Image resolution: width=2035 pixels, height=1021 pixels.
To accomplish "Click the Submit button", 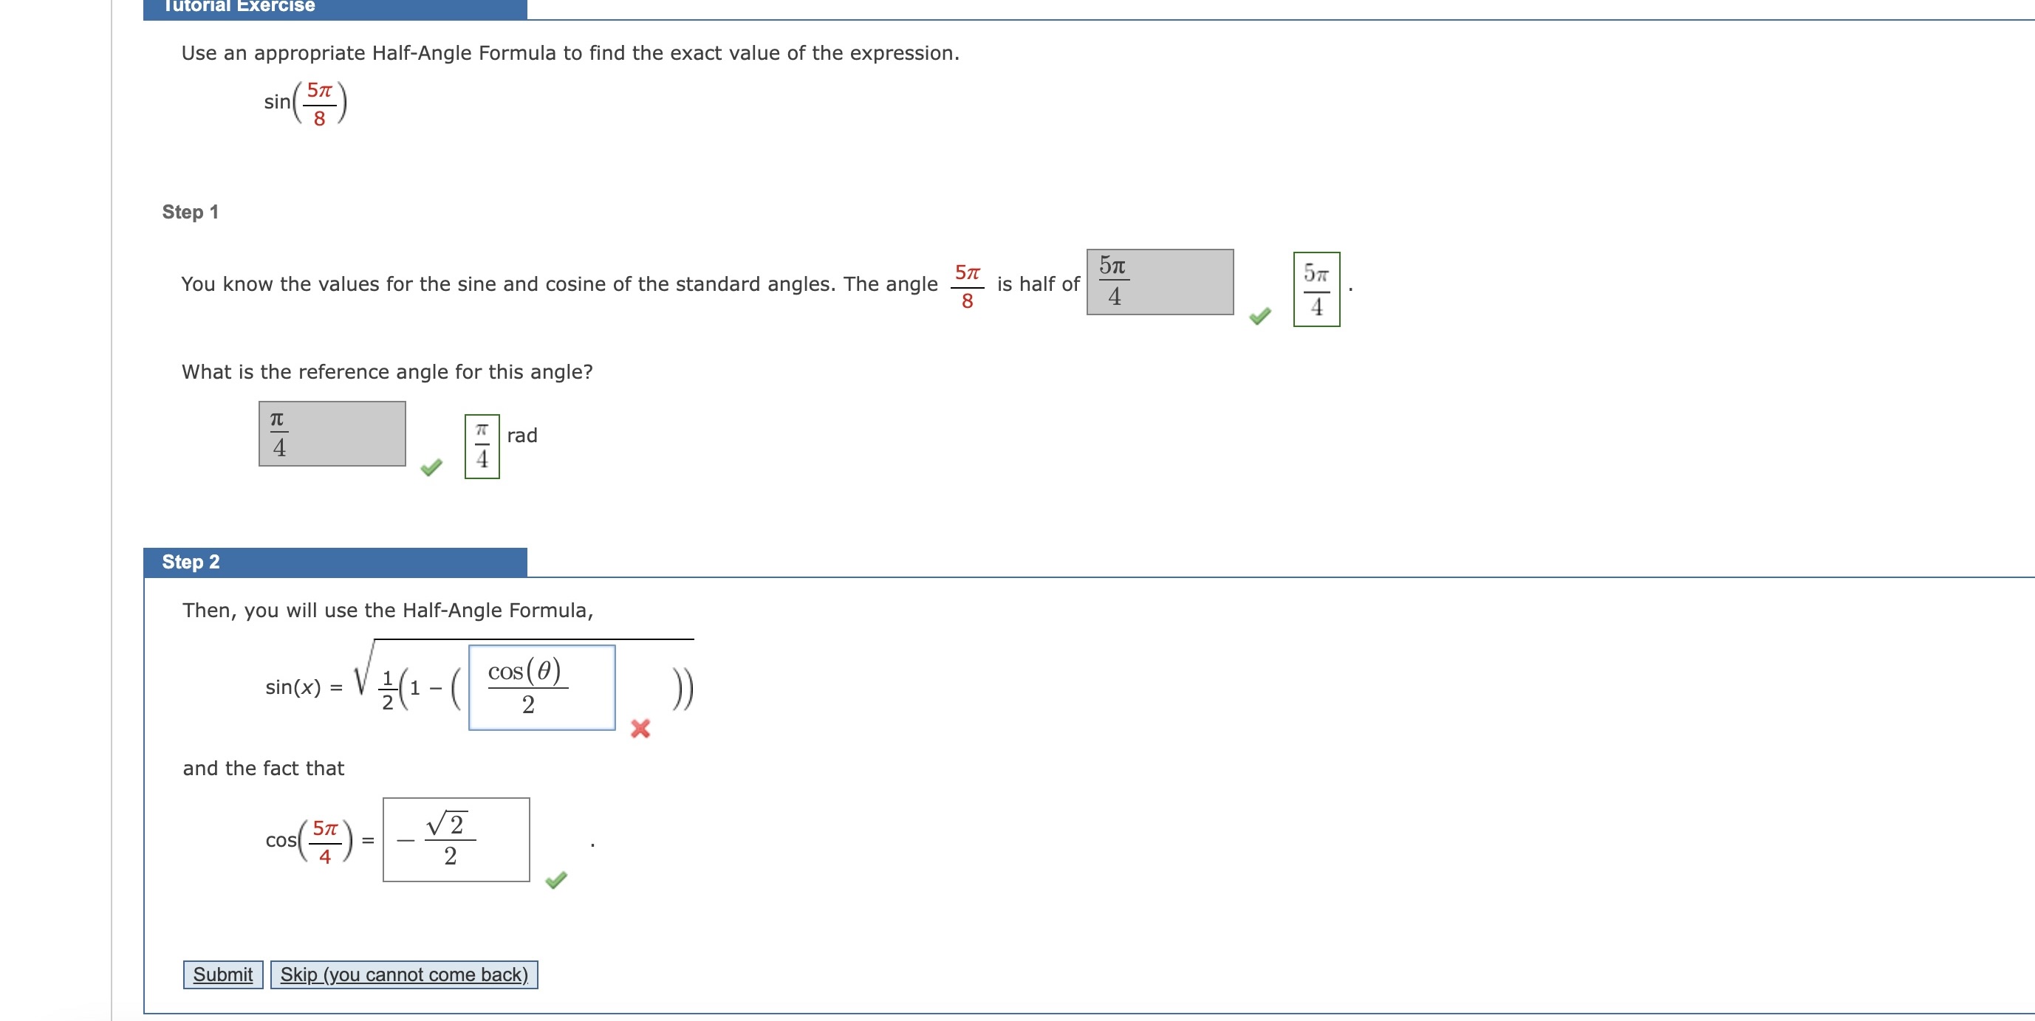I will coord(222,974).
